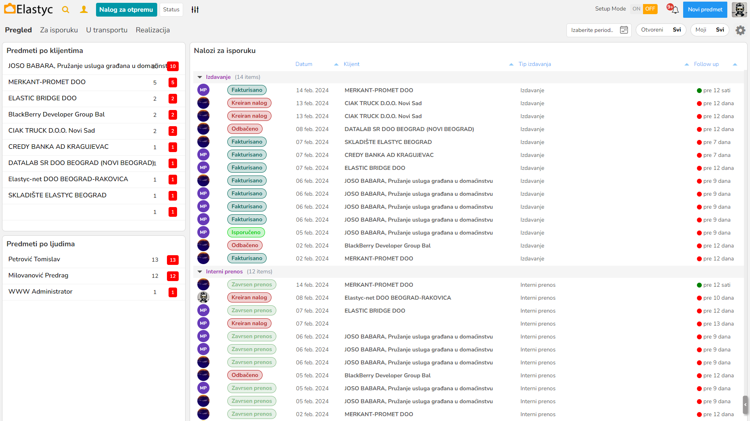This screenshot has width=750, height=421.
Task: Click 'pre 13 dana' follow-up text
Action: [718, 324]
